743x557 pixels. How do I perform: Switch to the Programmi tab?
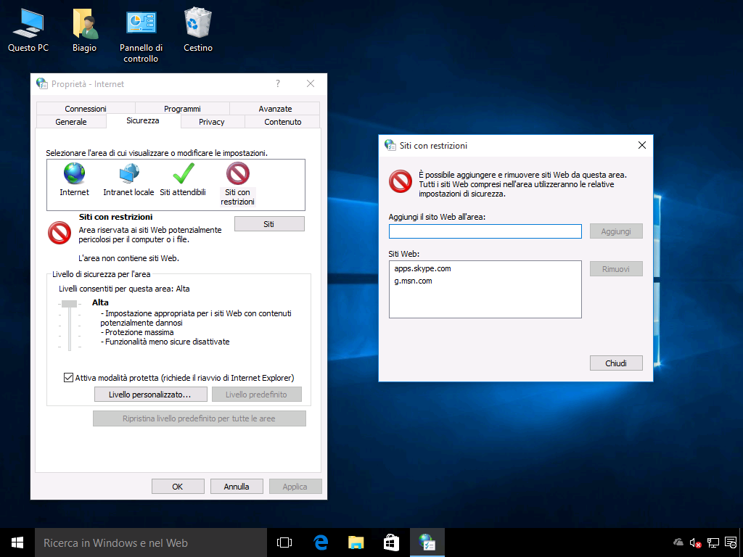[182, 109]
